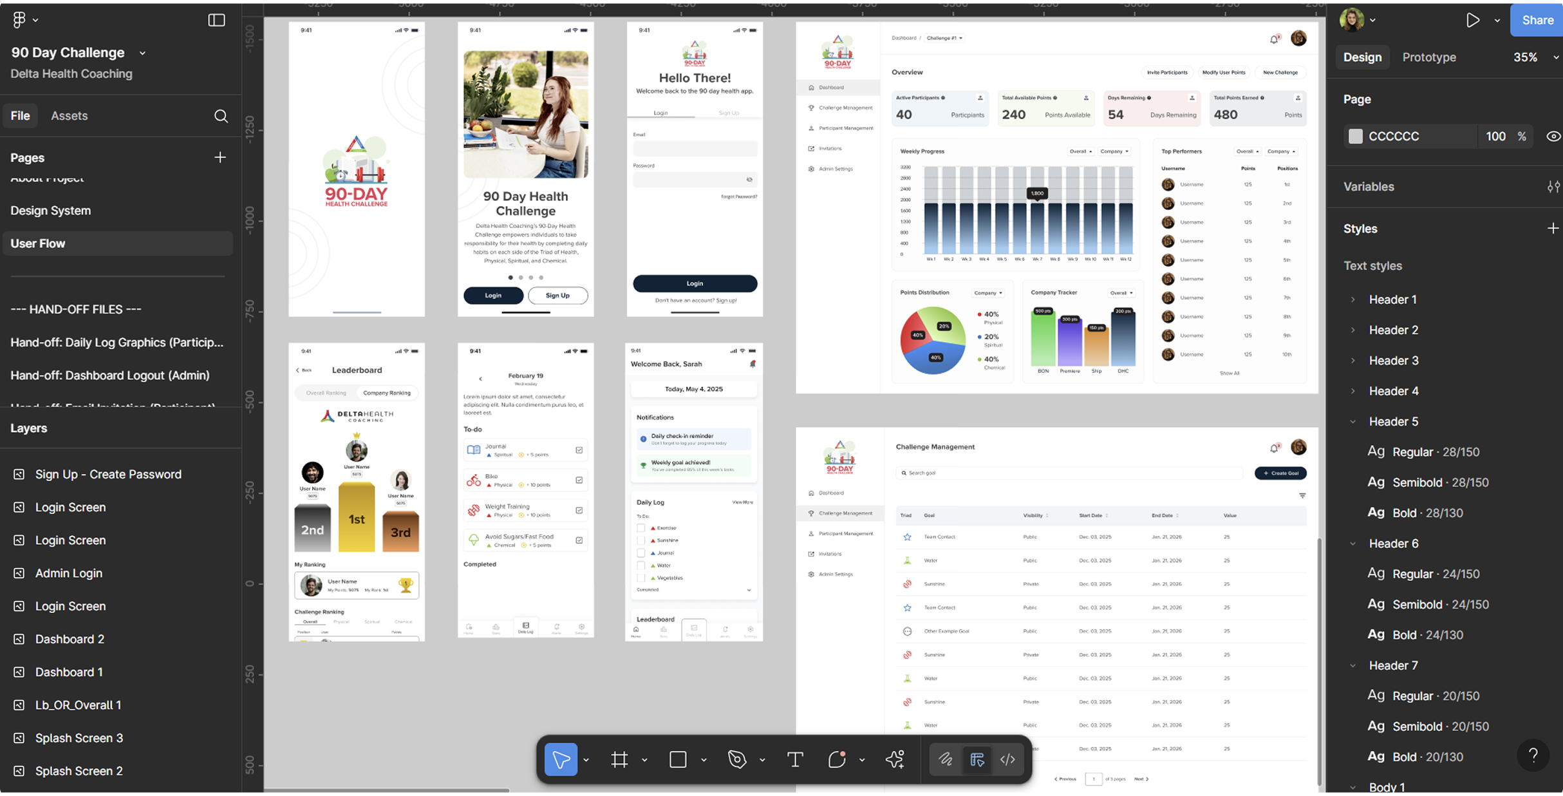Select the Move tool in toolbar
This screenshot has width=1563, height=796.
(x=560, y=760)
